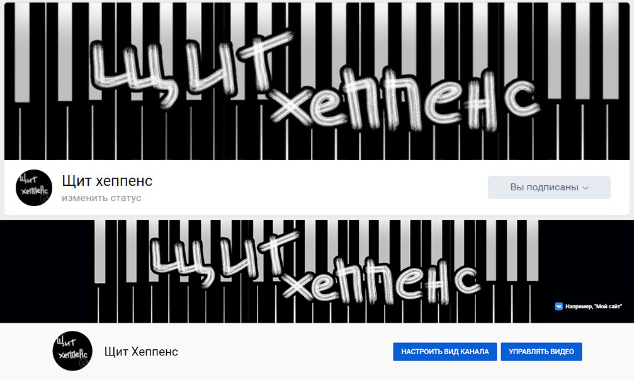
Task: Open the lower YouTube channel banner image
Action: (x=317, y=272)
